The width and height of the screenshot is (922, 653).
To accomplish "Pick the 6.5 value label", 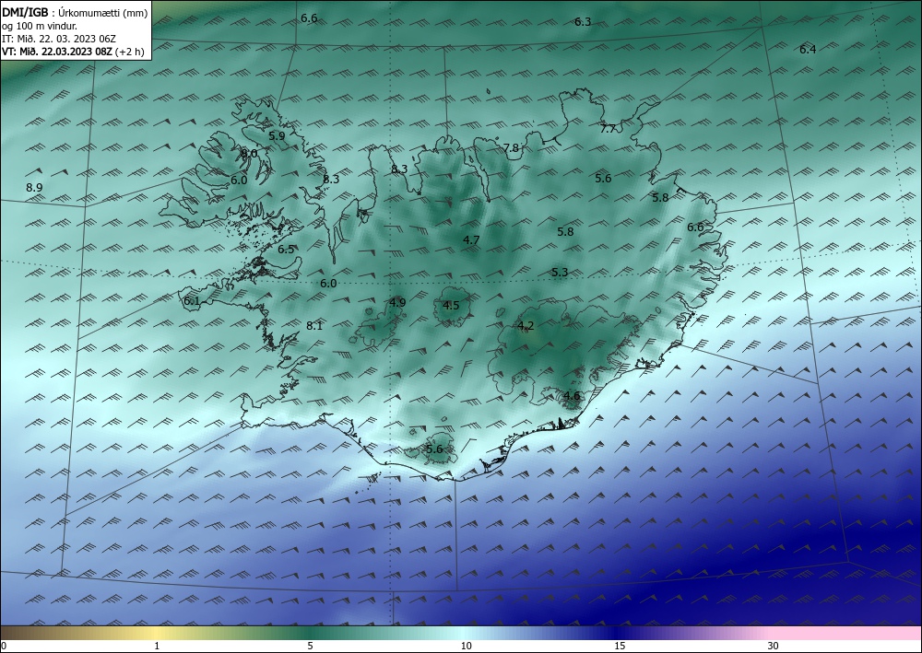I will click(286, 250).
